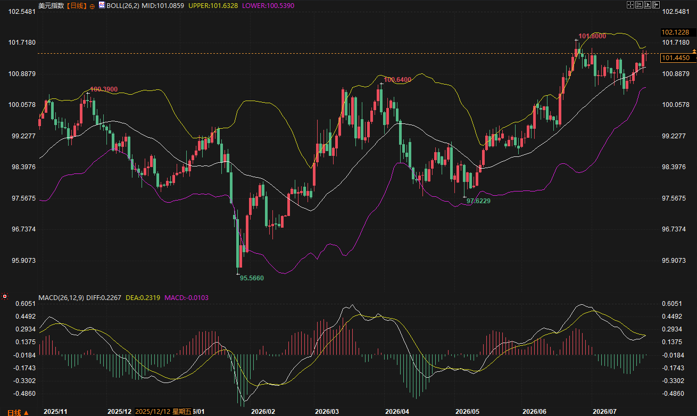Open MACD(26,12,9) indicator parameters

pyautogui.click(x=62, y=297)
